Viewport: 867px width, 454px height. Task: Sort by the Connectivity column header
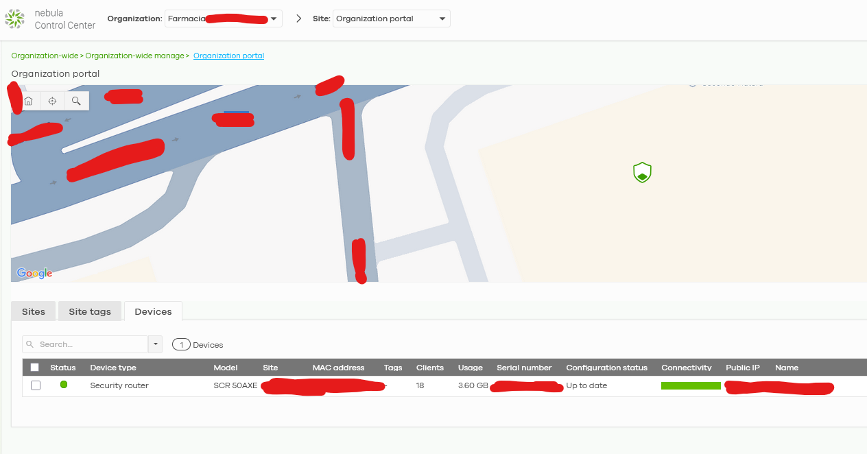click(x=687, y=368)
